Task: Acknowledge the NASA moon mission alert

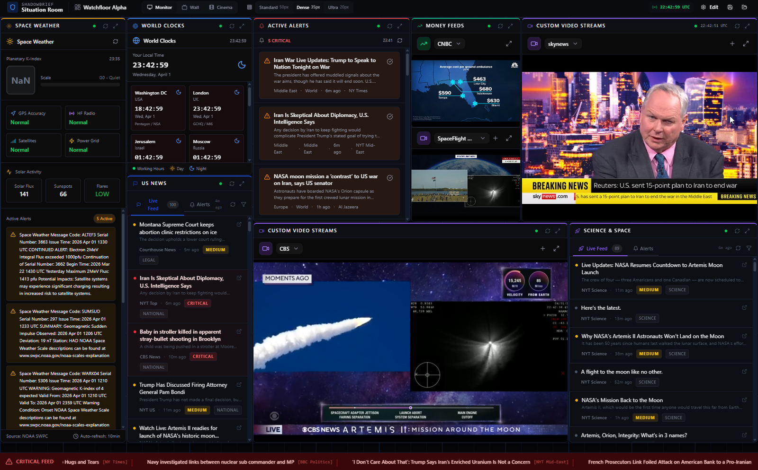Action: pyautogui.click(x=389, y=178)
